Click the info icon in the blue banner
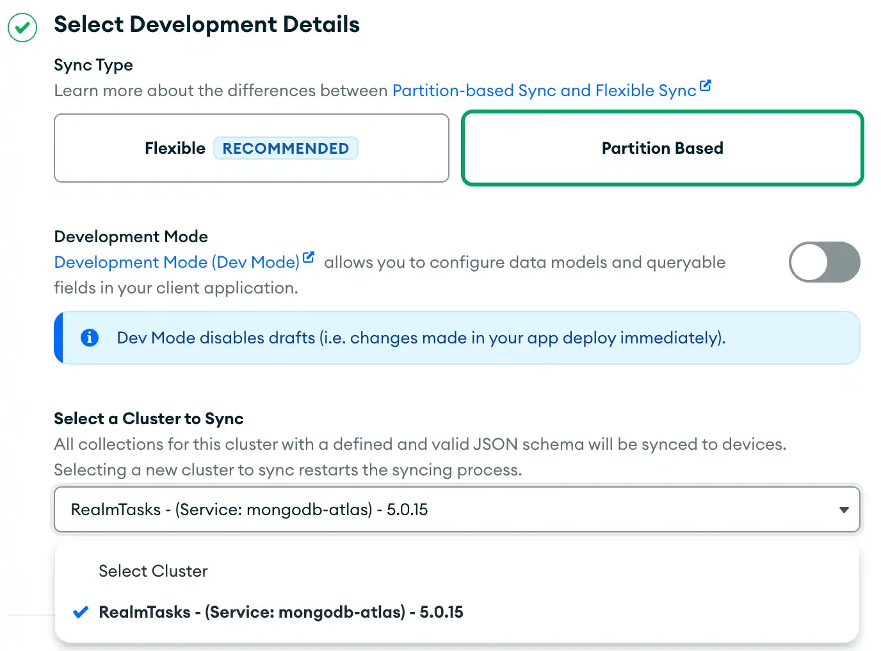 90,338
